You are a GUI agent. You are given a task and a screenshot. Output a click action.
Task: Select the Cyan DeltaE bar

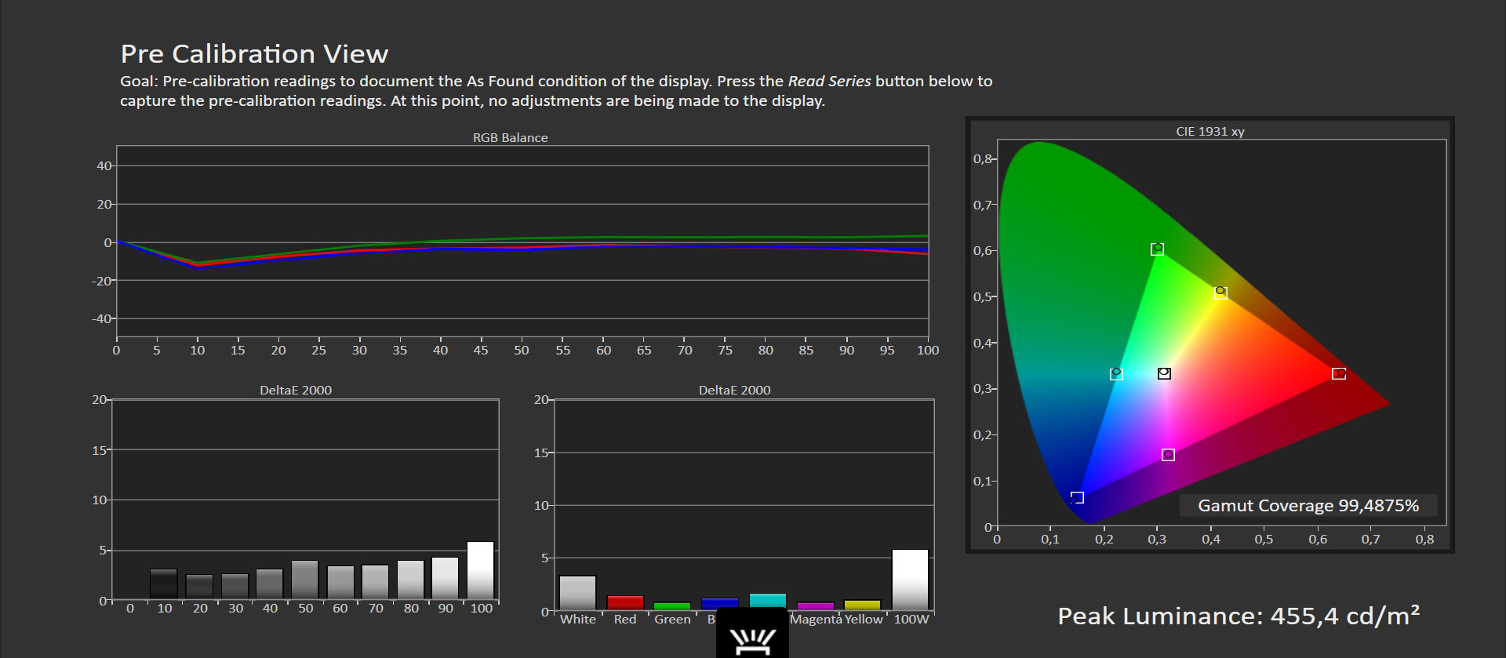point(768,602)
